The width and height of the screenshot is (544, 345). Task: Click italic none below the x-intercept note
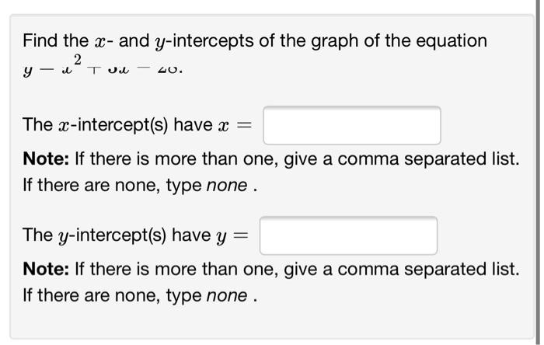tap(227, 186)
